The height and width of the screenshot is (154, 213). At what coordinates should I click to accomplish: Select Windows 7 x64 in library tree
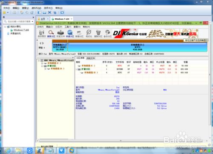(21, 30)
